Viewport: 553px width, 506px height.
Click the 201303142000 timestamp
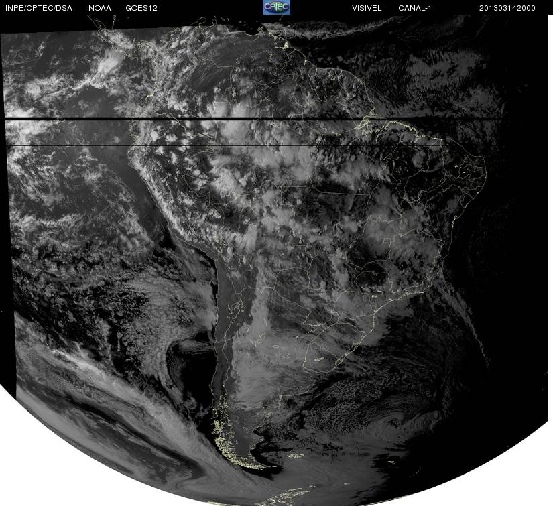[507, 8]
